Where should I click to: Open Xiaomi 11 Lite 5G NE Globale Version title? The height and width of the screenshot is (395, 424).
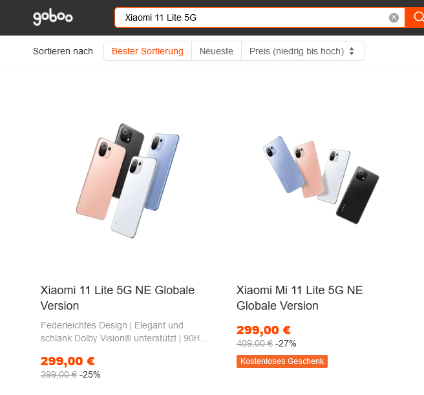tap(118, 298)
